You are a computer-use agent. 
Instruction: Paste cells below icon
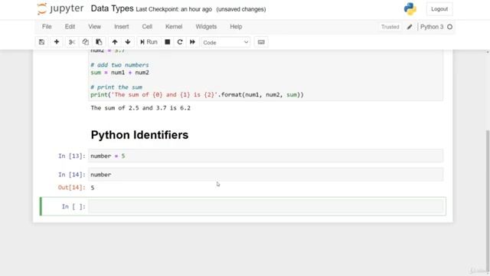click(x=99, y=42)
